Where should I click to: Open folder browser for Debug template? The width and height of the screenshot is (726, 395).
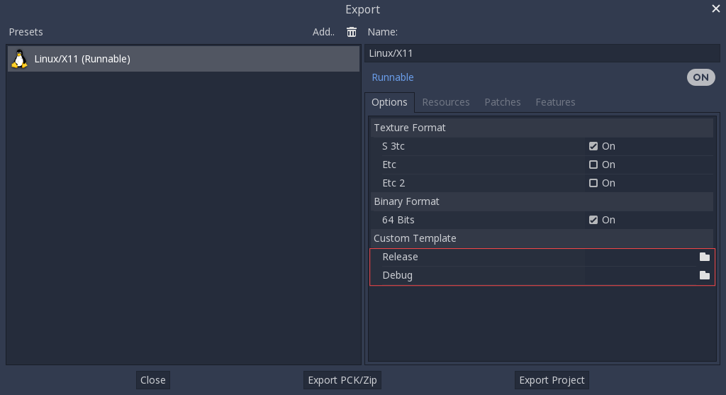click(704, 275)
